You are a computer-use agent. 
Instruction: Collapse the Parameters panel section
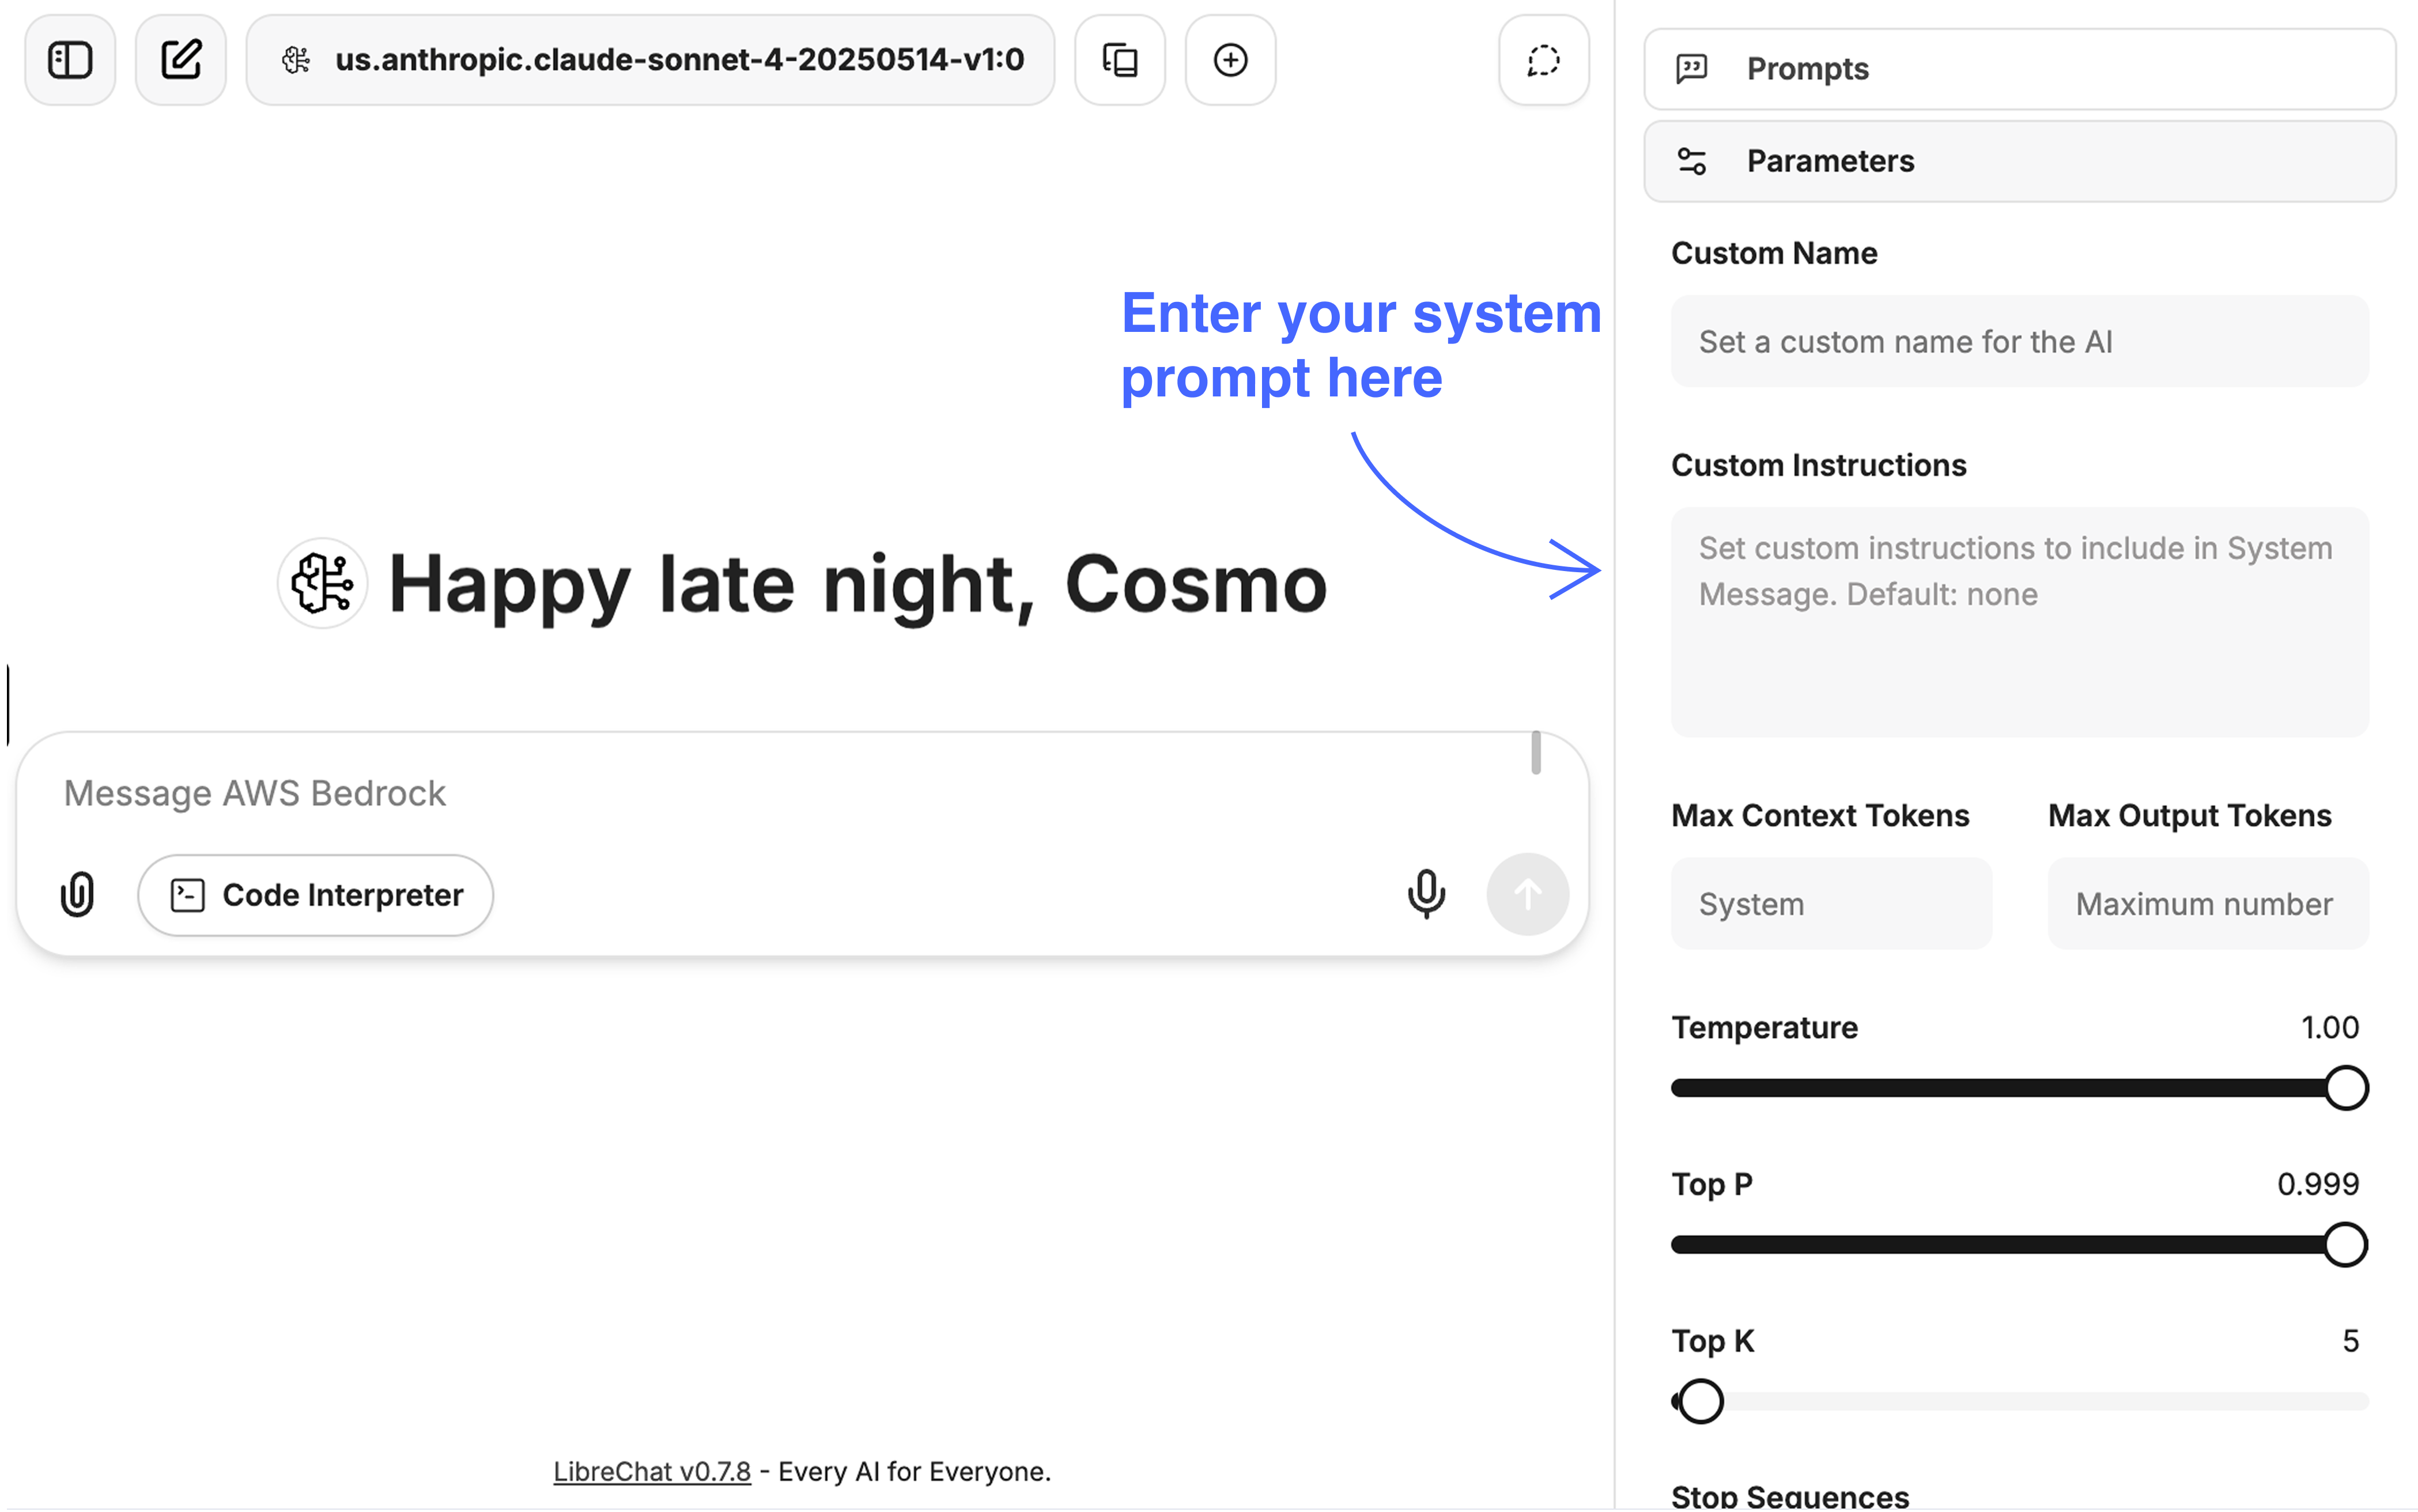(2019, 161)
